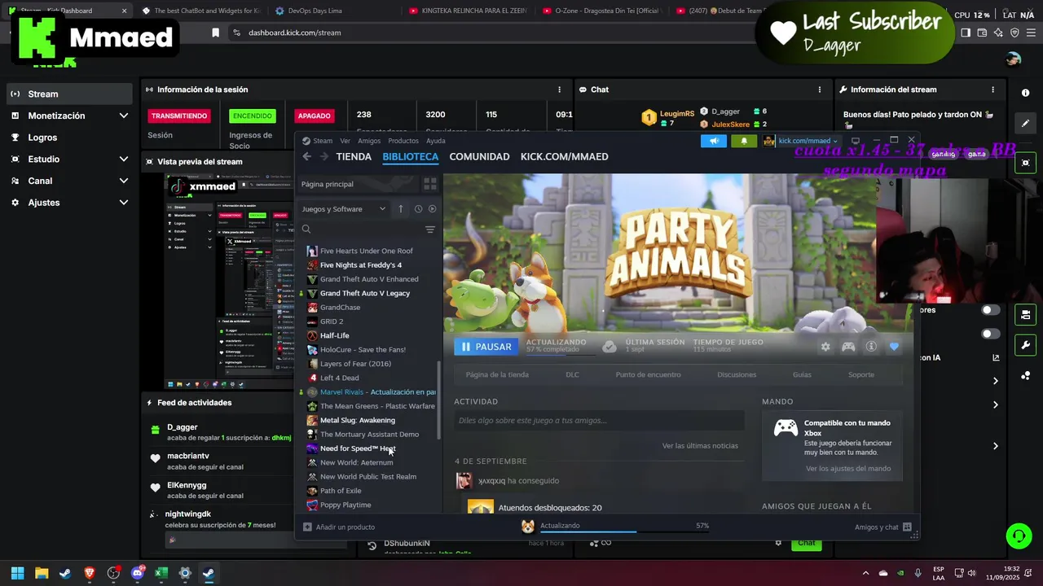Open the system tray overflow arrow
Viewport: 1043px width, 586px height.
[865, 573]
